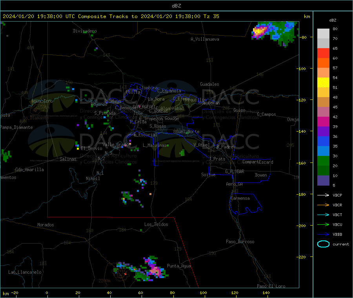Click the 'Nihuil' map label
Image resolution: width=353 pixels, height=298 pixels.
[x=93, y=179]
